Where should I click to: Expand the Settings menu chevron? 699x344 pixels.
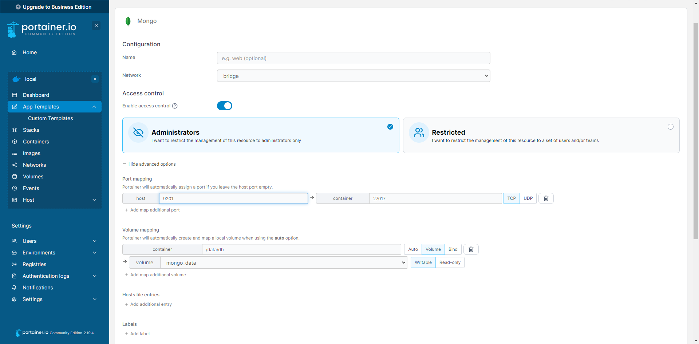click(95, 299)
